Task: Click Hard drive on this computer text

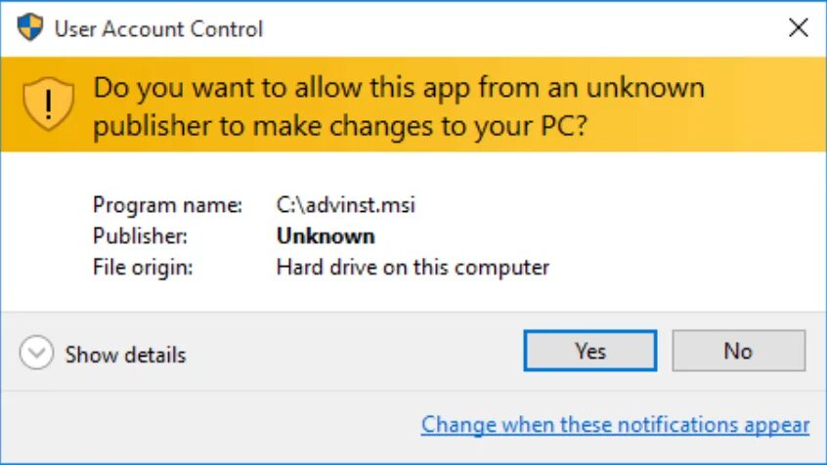Action: point(413,267)
